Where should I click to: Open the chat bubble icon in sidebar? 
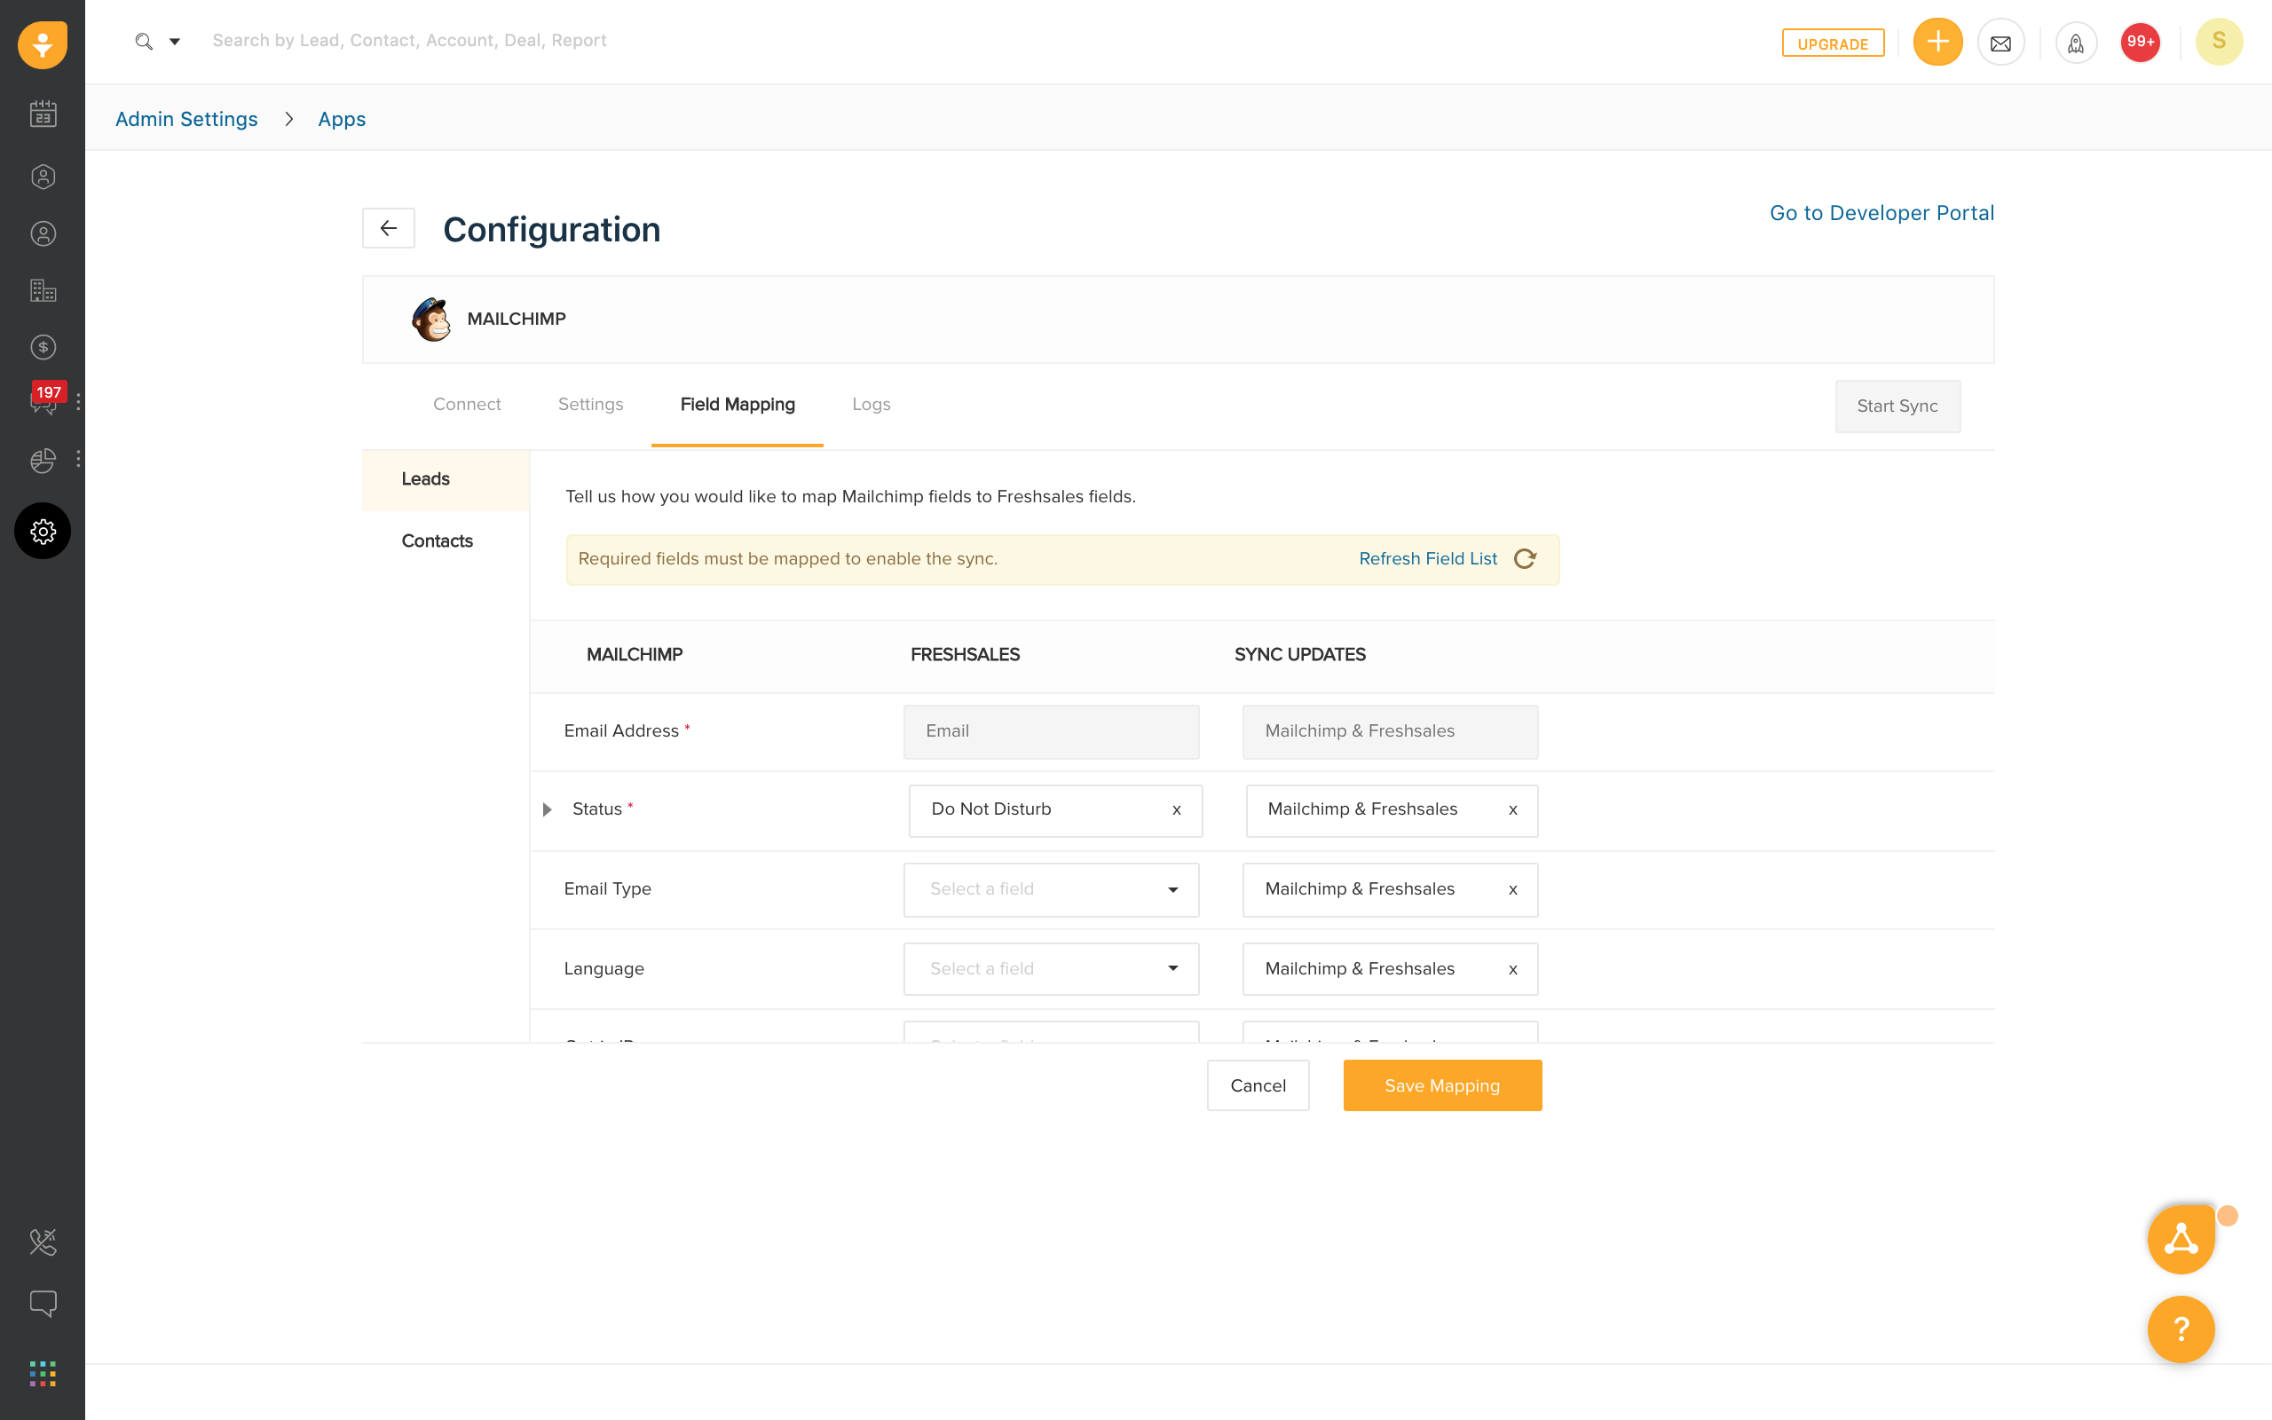(43, 1304)
